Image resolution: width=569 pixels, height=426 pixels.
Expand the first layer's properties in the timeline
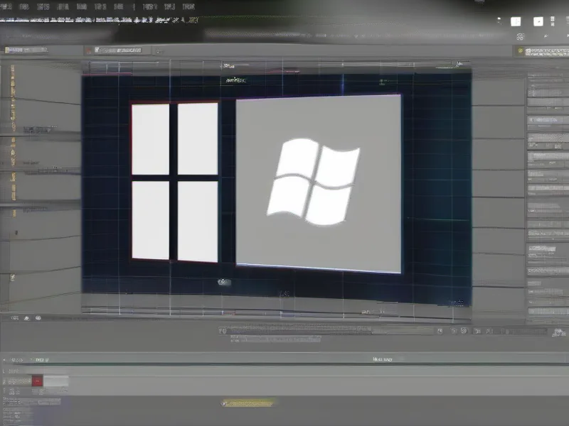pyautogui.click(x=6, y=394)
